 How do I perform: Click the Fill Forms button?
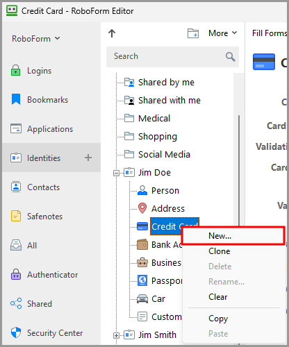coord(270,33)
